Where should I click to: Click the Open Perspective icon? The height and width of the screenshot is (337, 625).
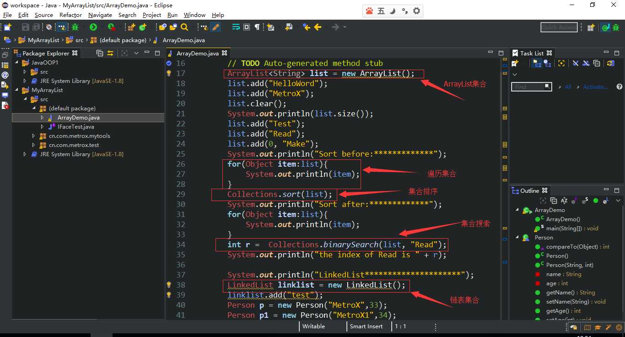coord(591,27)
